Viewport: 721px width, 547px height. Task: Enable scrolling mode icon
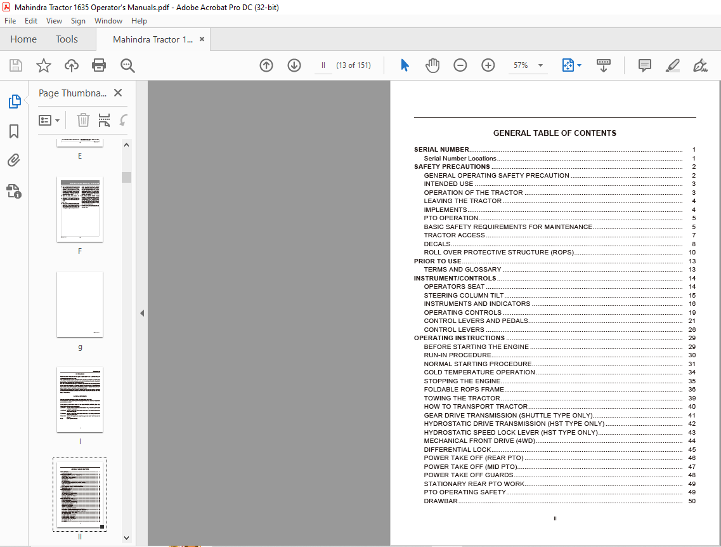[603, 65]
